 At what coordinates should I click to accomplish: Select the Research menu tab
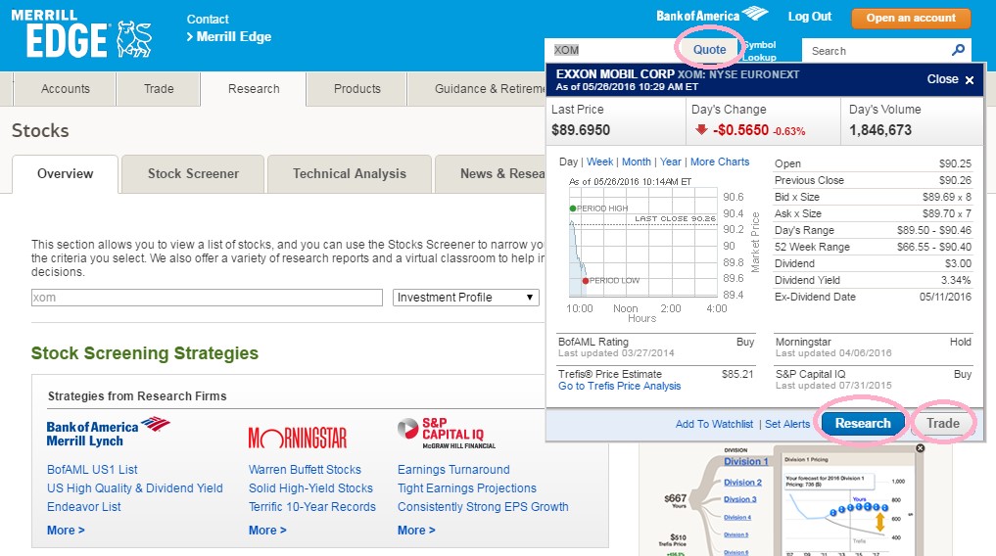coord(254,89)
